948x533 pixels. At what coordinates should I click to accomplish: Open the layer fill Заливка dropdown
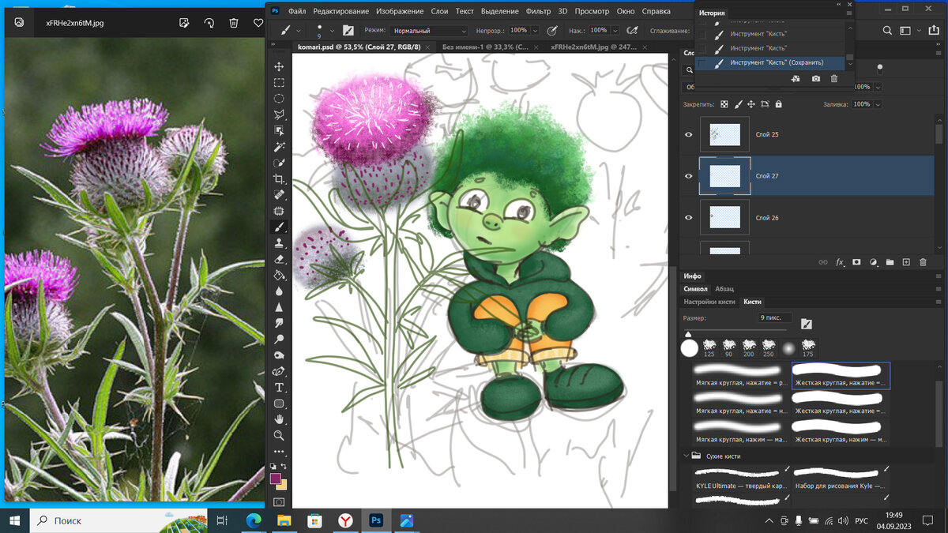877,104
